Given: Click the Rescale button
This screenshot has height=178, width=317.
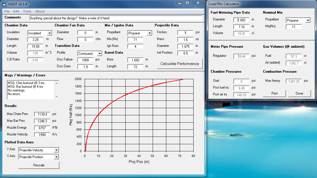Looking at the screenshot, I should click(39, 165).
